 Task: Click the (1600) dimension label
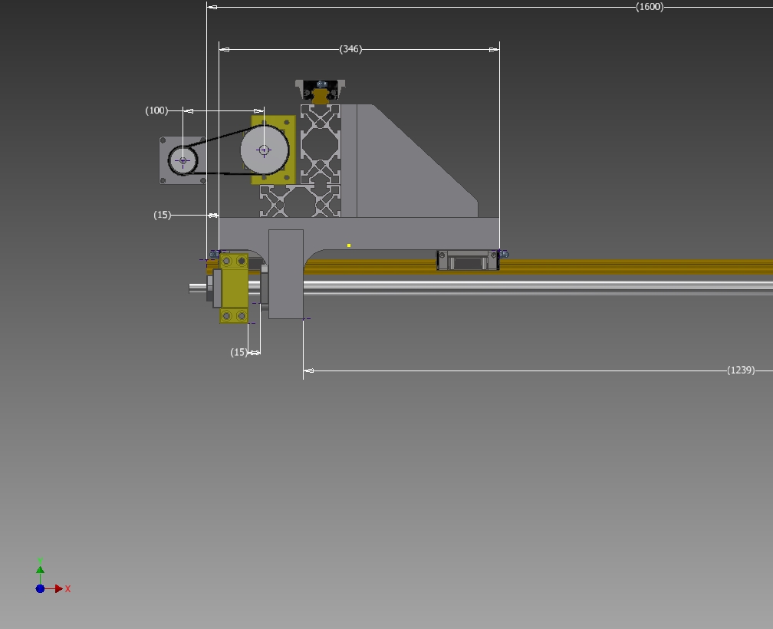pyautogui.click(x=650, y=7)
